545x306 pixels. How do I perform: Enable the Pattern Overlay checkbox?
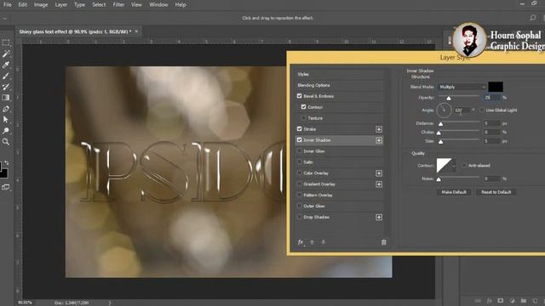click(299, 195)
